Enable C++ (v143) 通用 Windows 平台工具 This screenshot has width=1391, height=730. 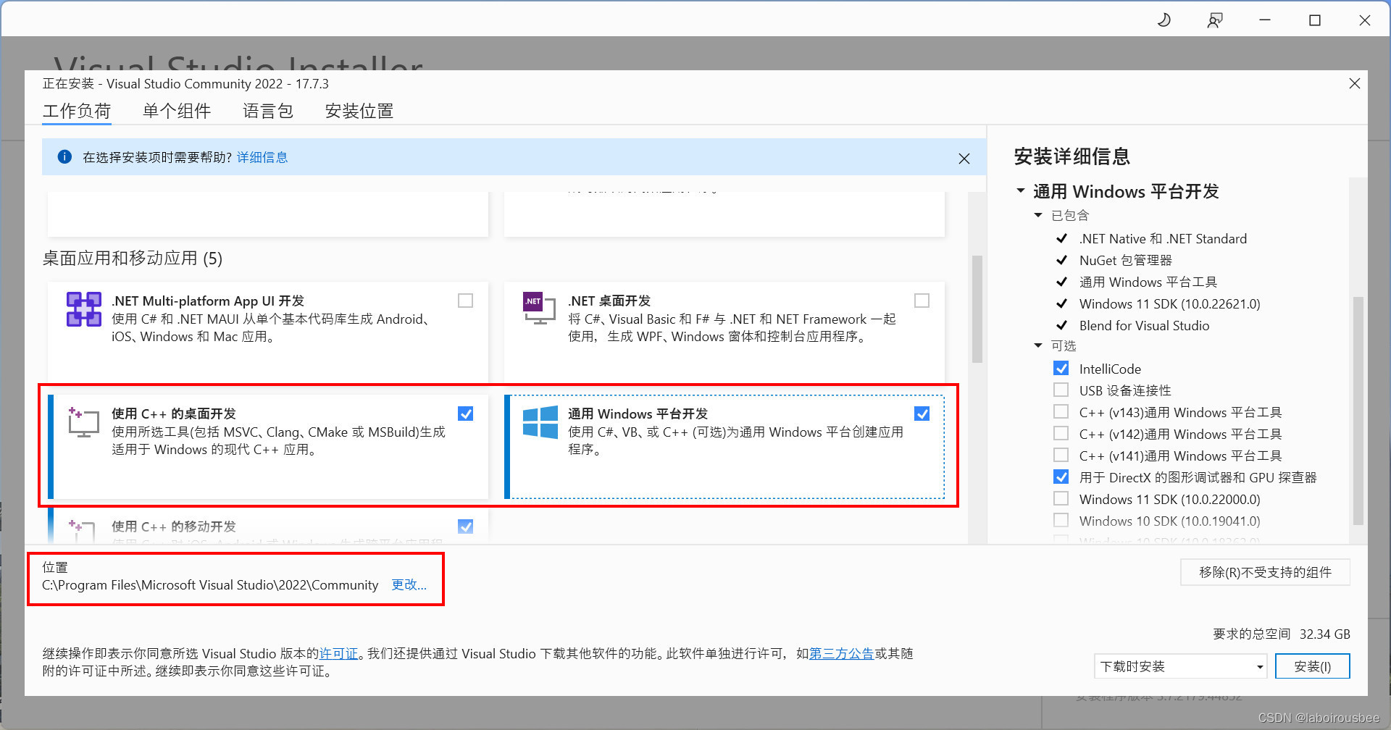pyautogui.click(x=1061, y=412)
